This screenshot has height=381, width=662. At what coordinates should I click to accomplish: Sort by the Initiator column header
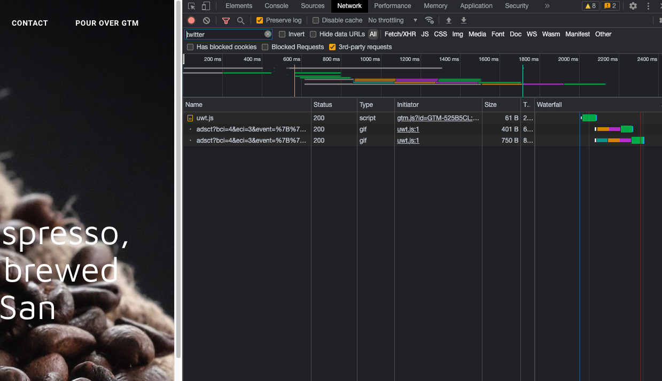point(438,105)
